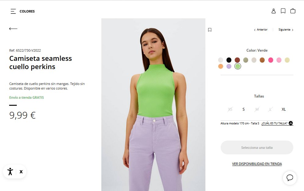304x191 pixels.
Task: Open the chat bubble icon
Action: coord(290,178)
